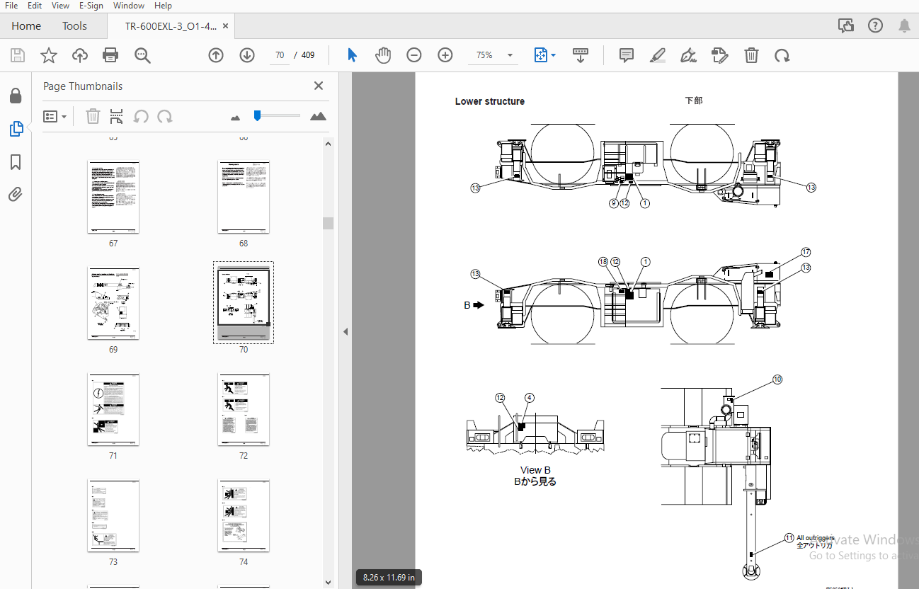Zoom out with the minus button

coord(414,55)
